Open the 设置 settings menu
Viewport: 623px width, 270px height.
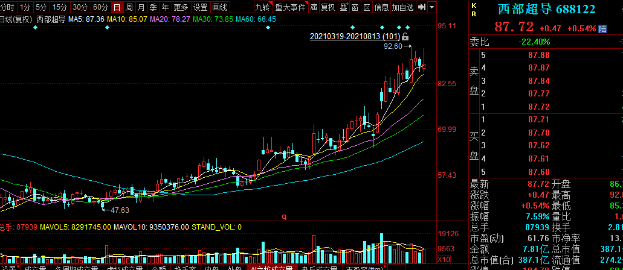201,7
